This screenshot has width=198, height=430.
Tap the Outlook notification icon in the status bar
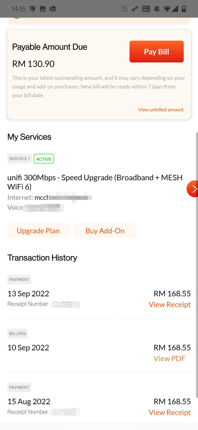pos(53,9)
